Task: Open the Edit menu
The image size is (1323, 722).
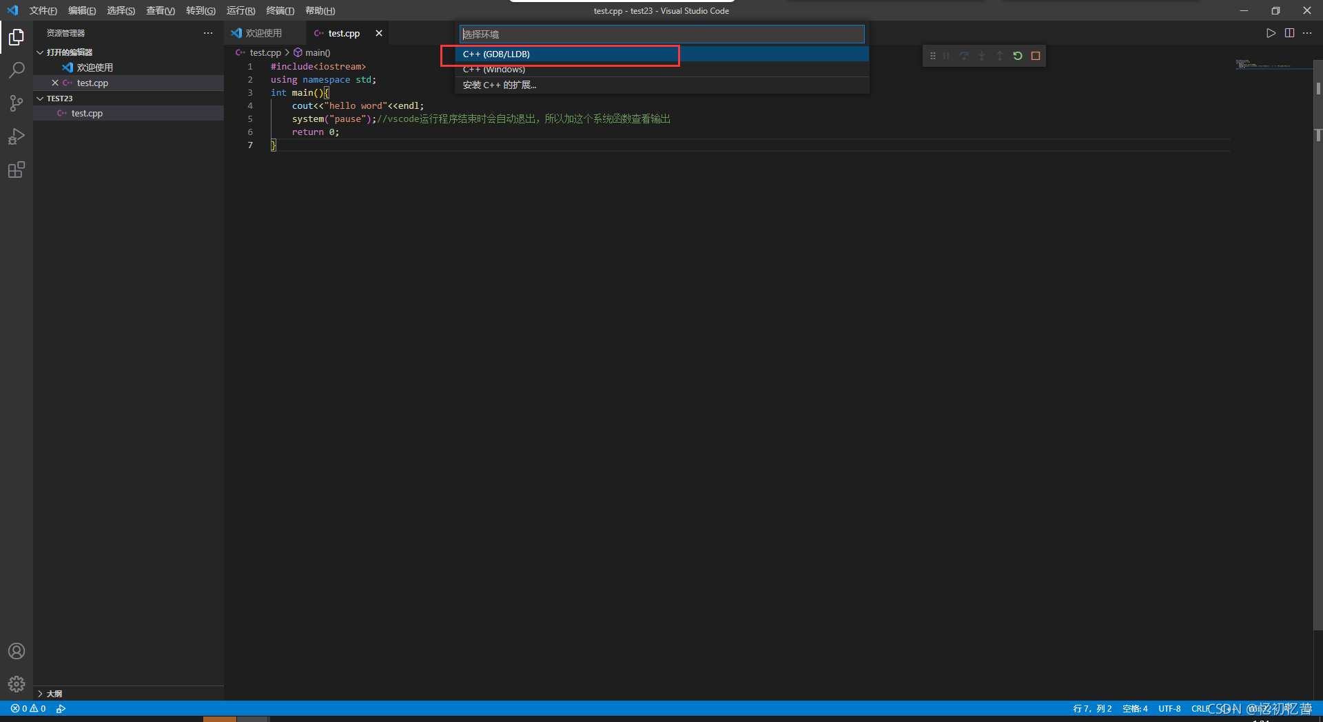Action: pos(82,10)
